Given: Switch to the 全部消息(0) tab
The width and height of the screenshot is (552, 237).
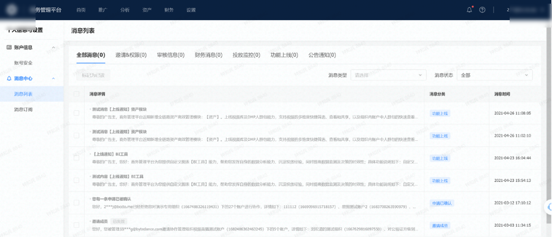Looking at the screenshot, I should click(91, 55).
